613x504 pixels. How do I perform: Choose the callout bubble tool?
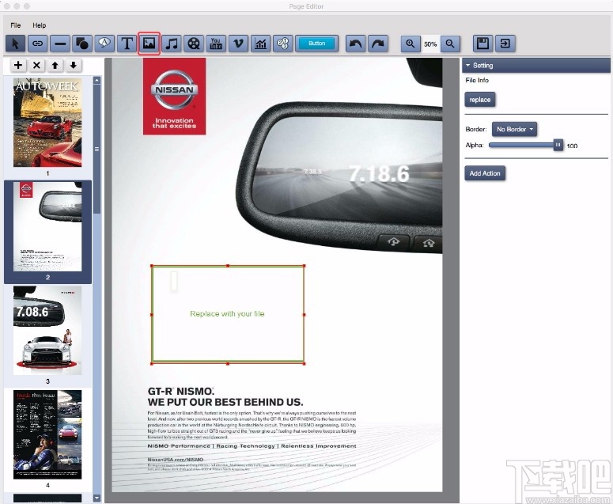(104, 44)
